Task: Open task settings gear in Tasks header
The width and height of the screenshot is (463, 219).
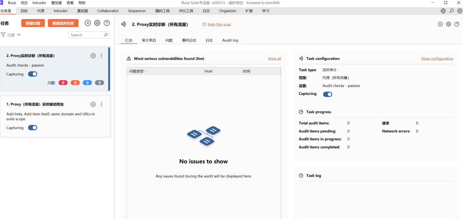Action: (97, 23)
